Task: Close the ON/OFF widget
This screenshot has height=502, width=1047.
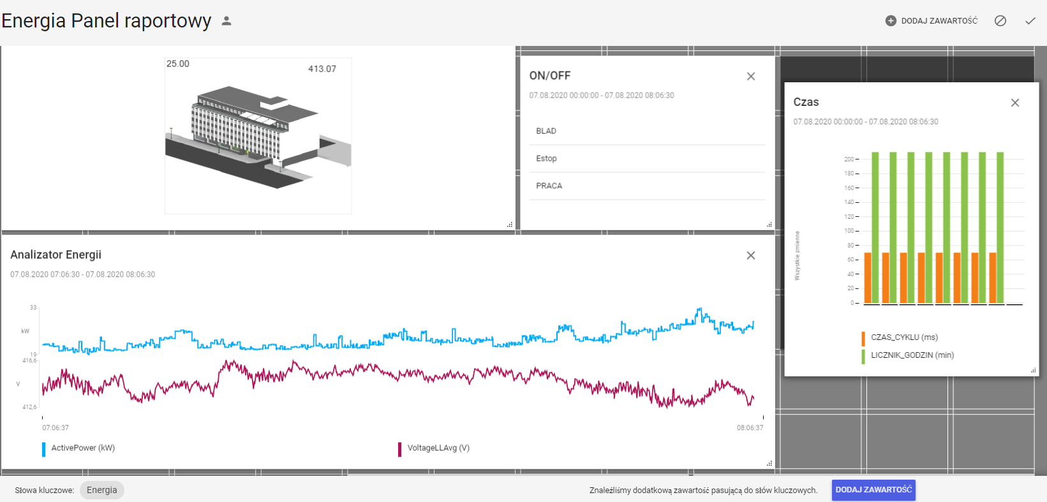Action: click(x=751, y=77)
